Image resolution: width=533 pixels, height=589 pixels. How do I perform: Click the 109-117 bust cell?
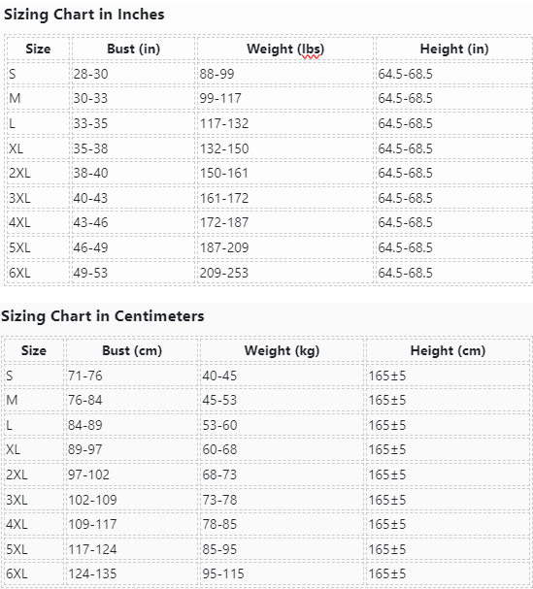[132, 524]
